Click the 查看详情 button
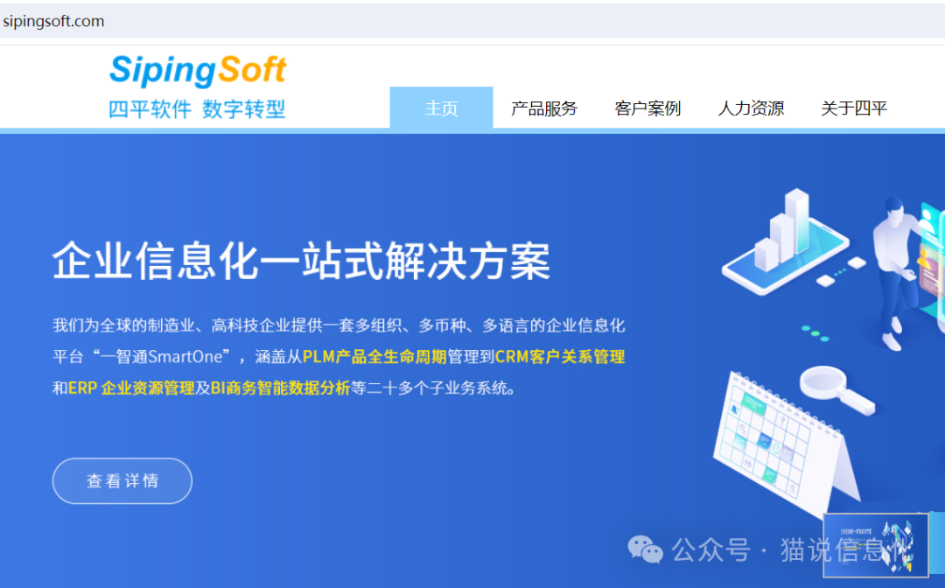Image resolution: width=945 pixels, height=588 pixels. pyautogui.click(x=122, y=480)
